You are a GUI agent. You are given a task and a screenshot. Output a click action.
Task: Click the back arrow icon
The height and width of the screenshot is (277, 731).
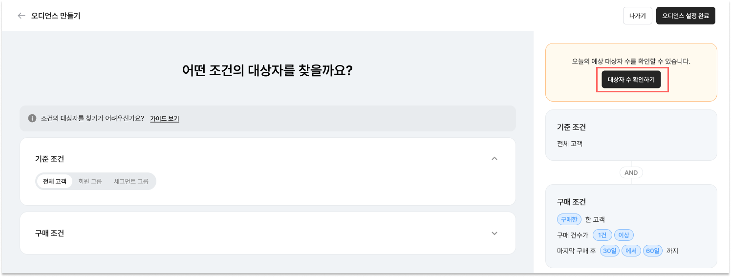[x=21, y=16]
